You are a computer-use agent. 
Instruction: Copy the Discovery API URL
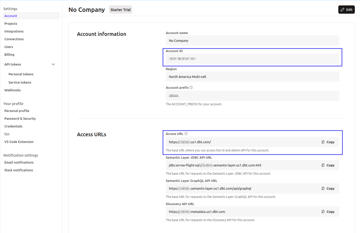[328, 212]
